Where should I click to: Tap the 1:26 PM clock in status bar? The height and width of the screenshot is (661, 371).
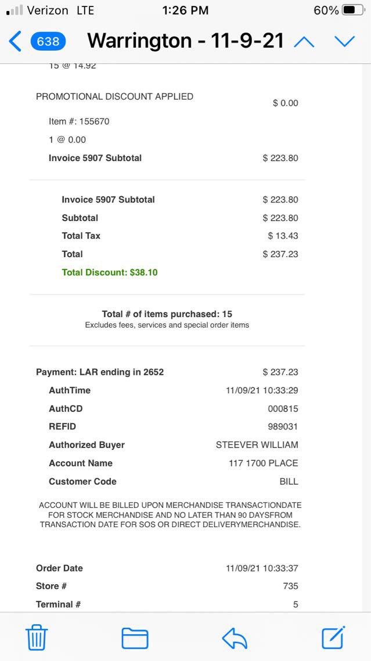pos(185,10)
